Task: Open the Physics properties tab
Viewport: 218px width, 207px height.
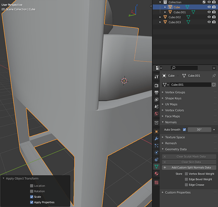Action: coord(156,153)
